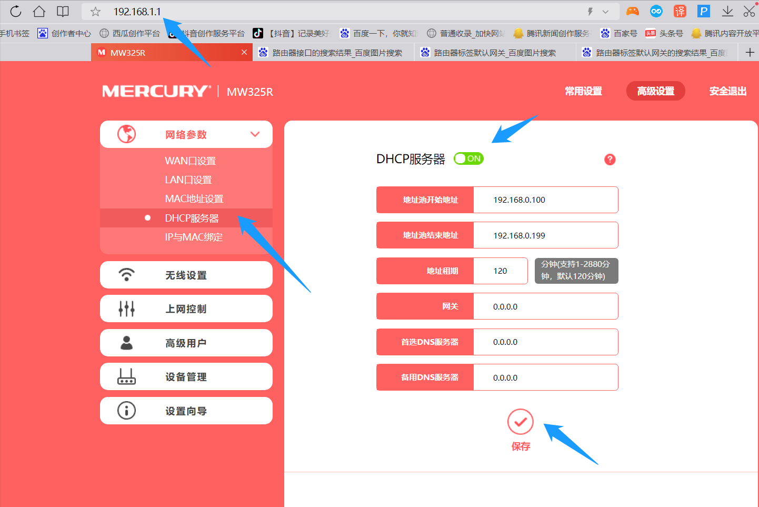Open the reading mode book icon
Screen dimensions: 759x507
[x=63, y=11]
